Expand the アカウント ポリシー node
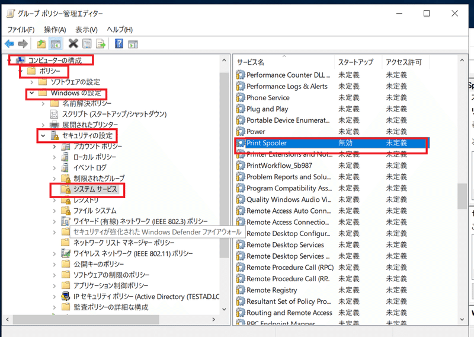This screenshot has width=474, height=337. point(55,147)
